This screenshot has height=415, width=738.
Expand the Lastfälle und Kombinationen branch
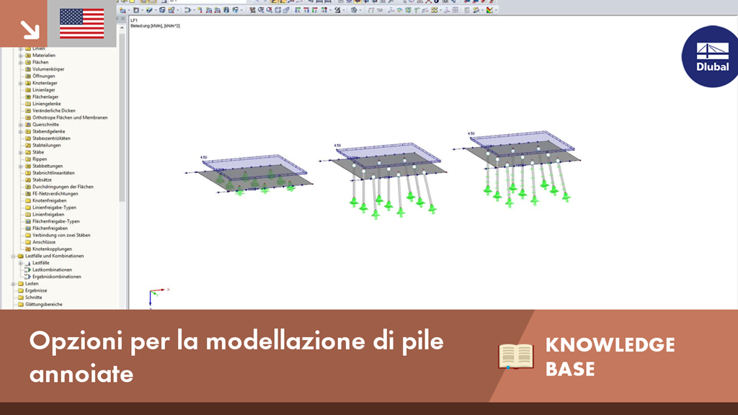[x=12, y=256]
